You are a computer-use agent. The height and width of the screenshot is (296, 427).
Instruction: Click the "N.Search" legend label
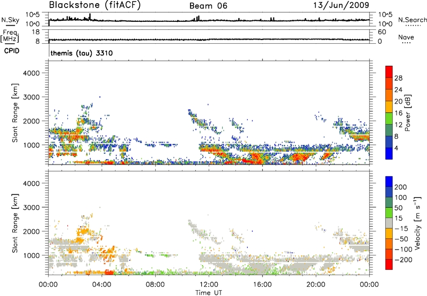pos(412,20)
